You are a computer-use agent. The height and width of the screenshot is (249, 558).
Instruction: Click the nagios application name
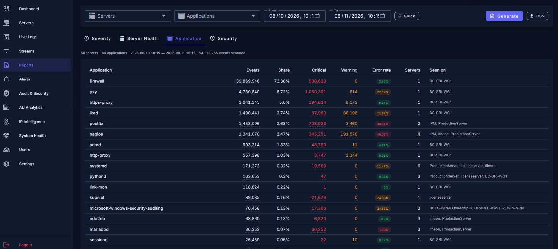pos(96,134)
